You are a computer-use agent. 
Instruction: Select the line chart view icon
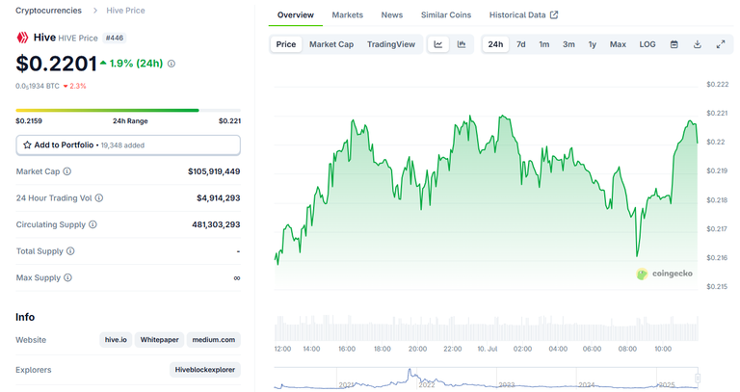click(x=438, y=44)
